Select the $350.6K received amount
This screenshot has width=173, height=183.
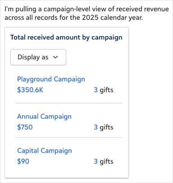coord(30,90)
